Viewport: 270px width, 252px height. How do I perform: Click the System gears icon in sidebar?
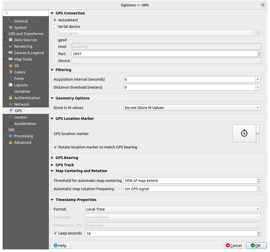tap(11, 28)
